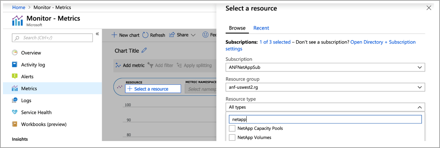440x148 pixels.
Task: Click the Home breadcrumb link
Action: 19,7
